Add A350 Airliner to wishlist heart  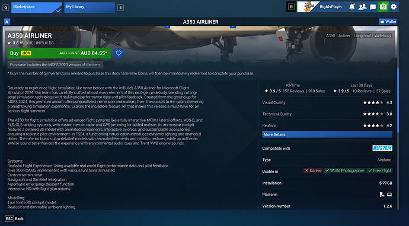[119, 53]
